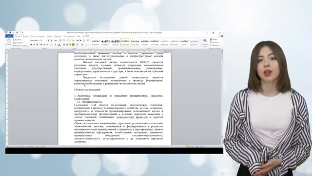The image size is (312, 176).
Task: Switch to the Разметка страницы tab
Action: pos(38,36)
